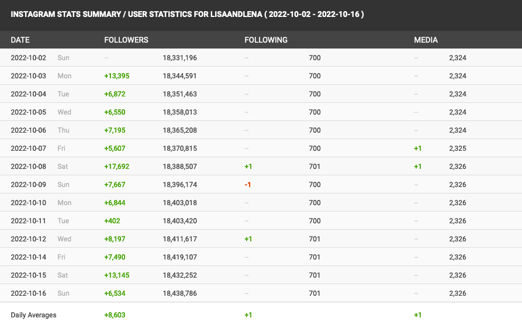Click follower gain +6,534

click(115, 293)
